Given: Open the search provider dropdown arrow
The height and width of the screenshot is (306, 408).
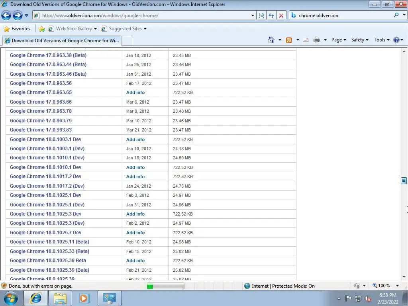Looking at the screenshot, I should pos(404,15).
